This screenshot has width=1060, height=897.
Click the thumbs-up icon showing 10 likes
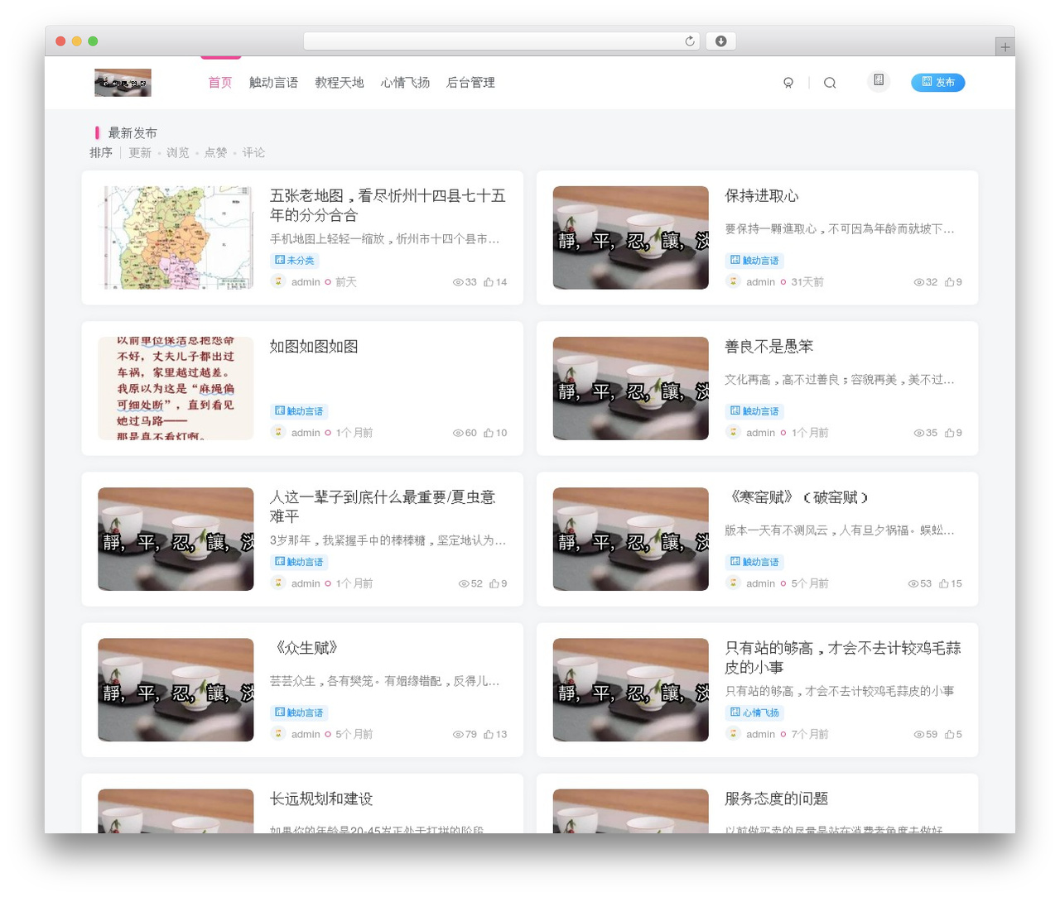[489, 433]
